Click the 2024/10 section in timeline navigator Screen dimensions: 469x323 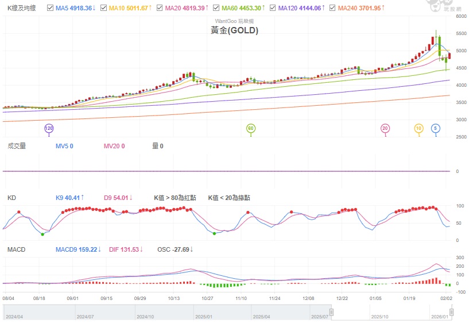pyautogui.click(x=146, y=316)
